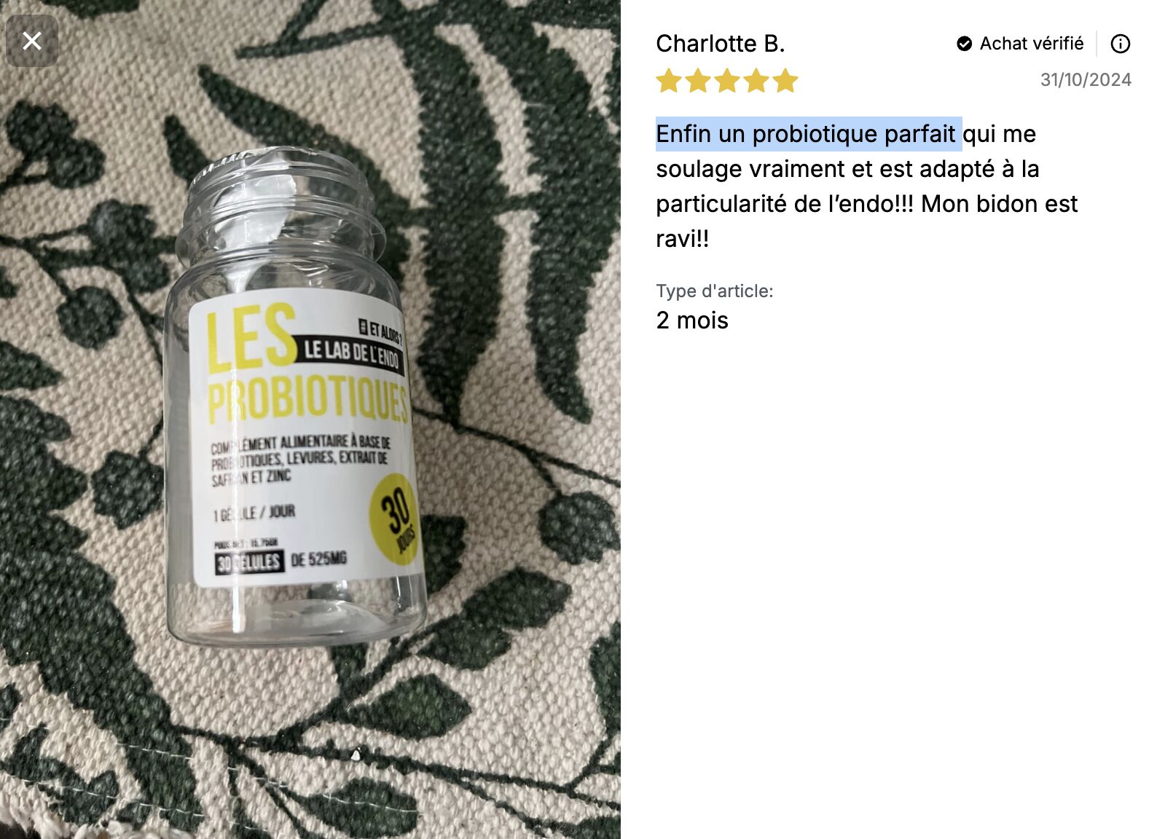Click the third rating star
1157x839 pixels.
point(726,80)
